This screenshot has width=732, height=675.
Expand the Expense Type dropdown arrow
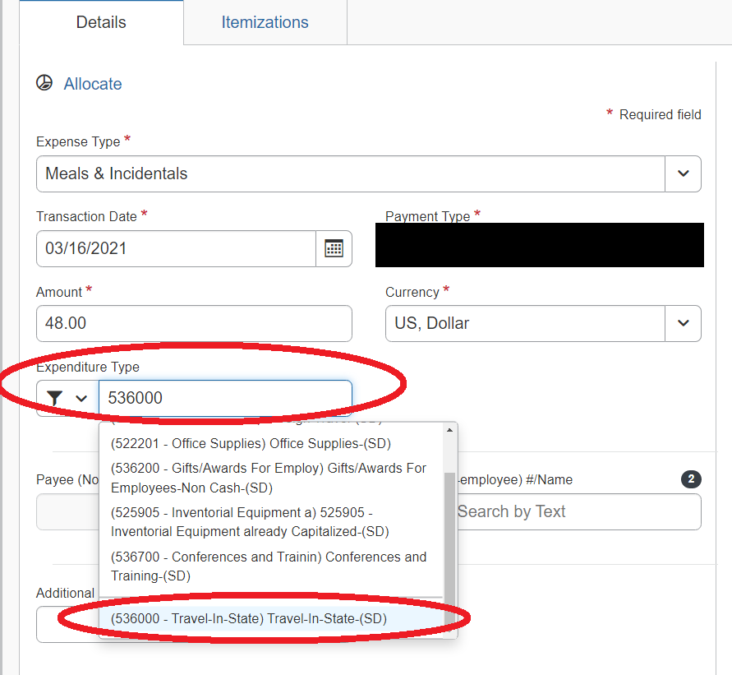pos(683,173)
